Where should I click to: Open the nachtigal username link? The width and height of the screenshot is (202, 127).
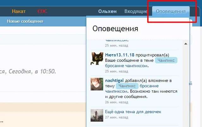(114, 81)
